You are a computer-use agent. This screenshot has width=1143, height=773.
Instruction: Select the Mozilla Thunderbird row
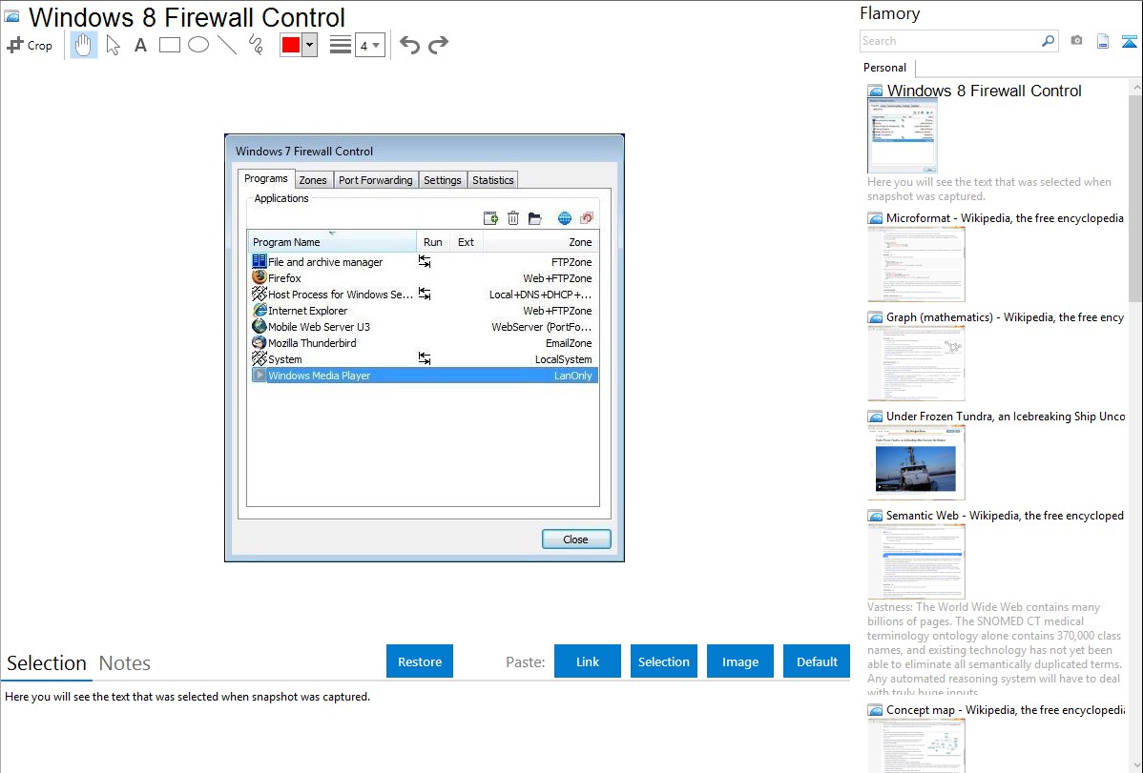tap(423, 343)
